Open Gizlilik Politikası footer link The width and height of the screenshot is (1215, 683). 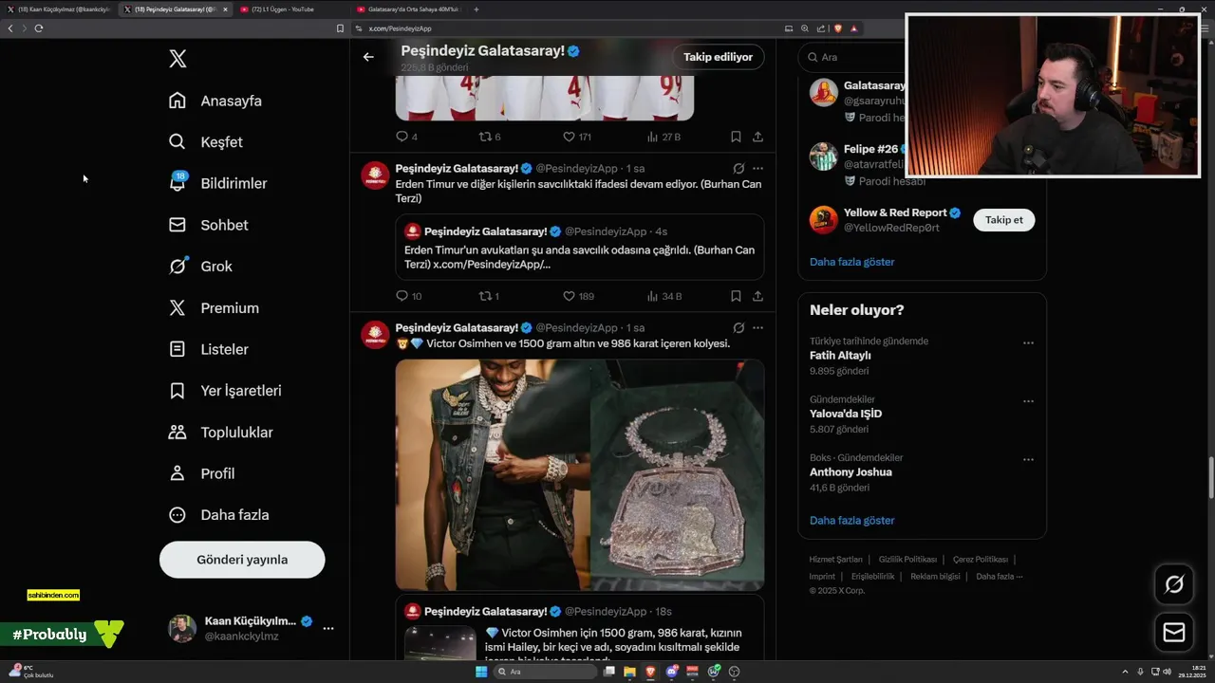coord(907,560)
